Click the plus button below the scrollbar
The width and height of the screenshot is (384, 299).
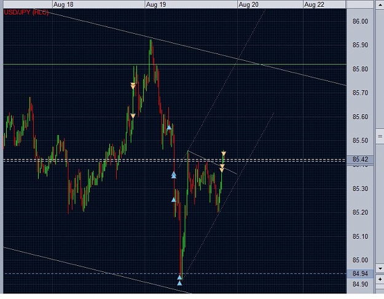click(380, 279)
